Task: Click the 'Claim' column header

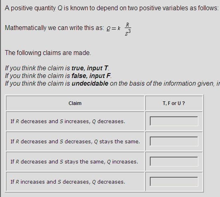Action: coord(75,103)
